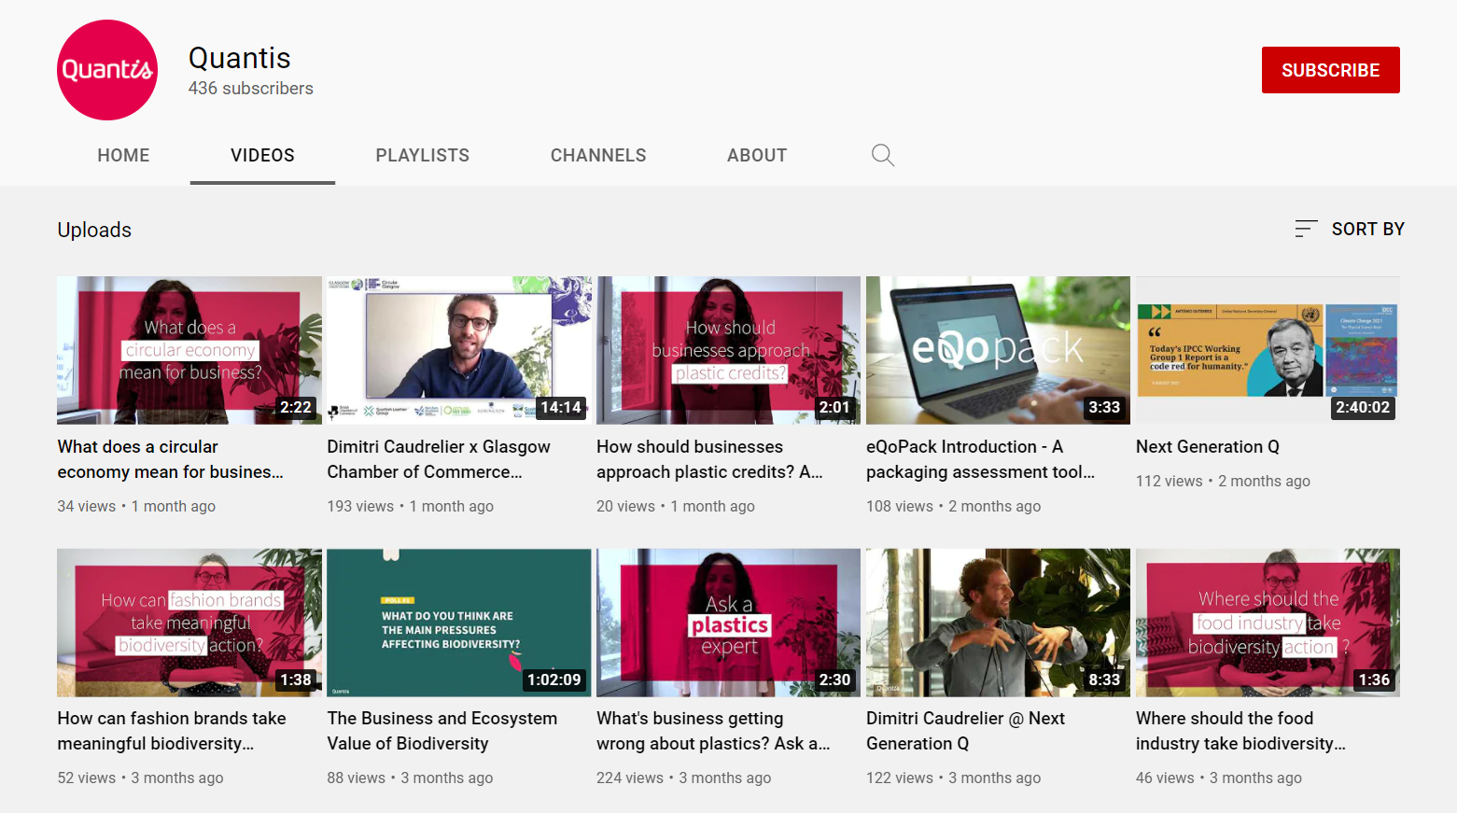Click '122 views • 3 months ago' metadata
Viewport: 1457px width, 813px height.
tap(953, 778)
